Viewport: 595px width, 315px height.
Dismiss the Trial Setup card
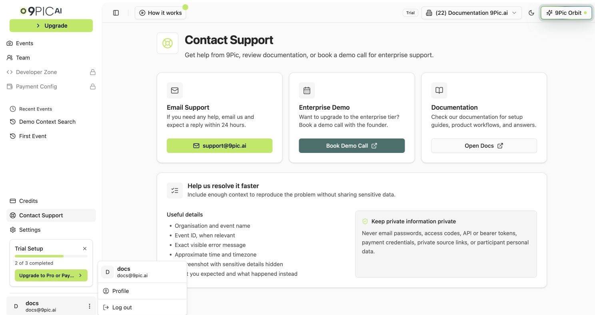[x=85, y=249]
